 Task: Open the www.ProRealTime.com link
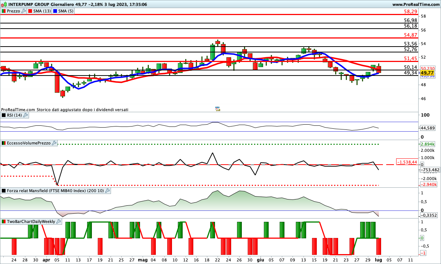tap(416, 4)
